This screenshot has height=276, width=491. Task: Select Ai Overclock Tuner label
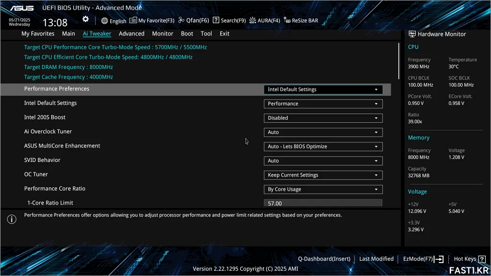point(48,131)
